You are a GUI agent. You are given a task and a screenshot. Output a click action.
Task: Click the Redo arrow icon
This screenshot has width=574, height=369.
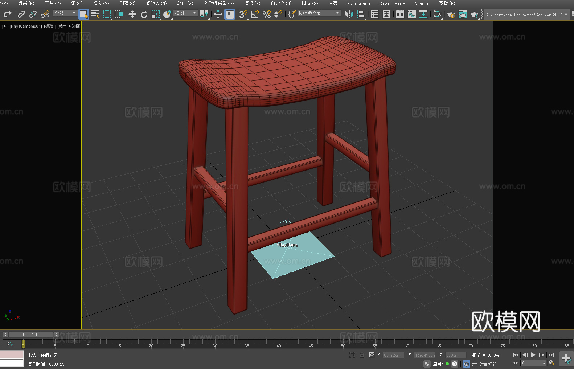click(x=7, y=14)
